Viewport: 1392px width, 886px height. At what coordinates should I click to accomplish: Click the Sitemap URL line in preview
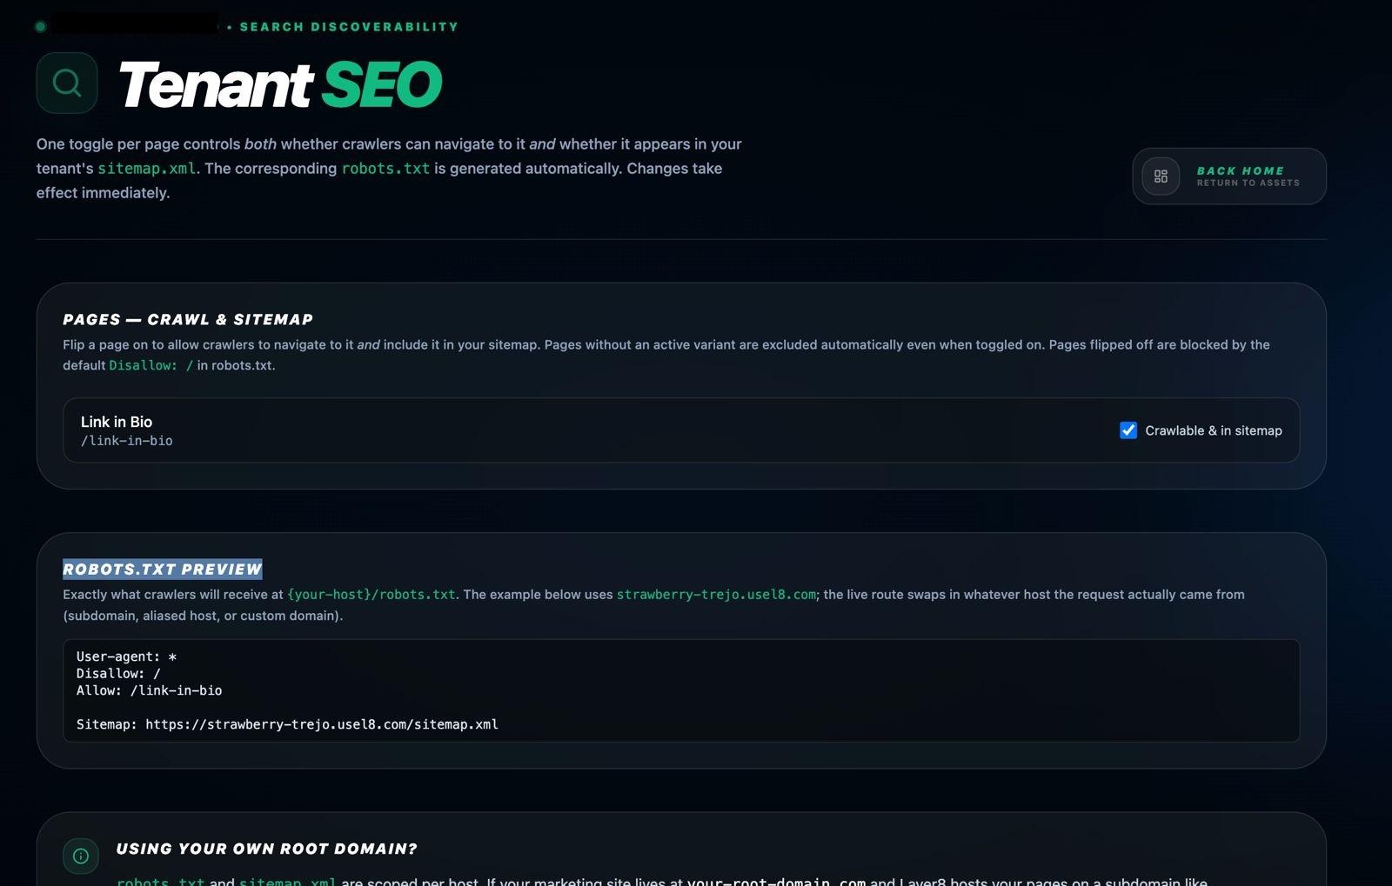(x=287, y=724)
